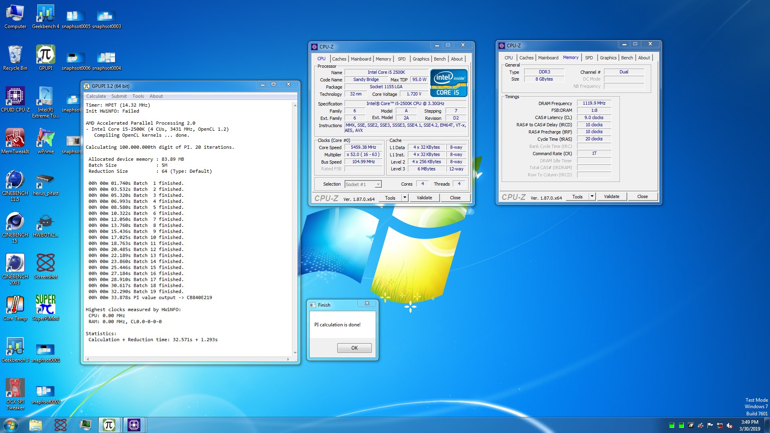Open Geekbench 3 desktop shortcut

click(x=15, y=350)
